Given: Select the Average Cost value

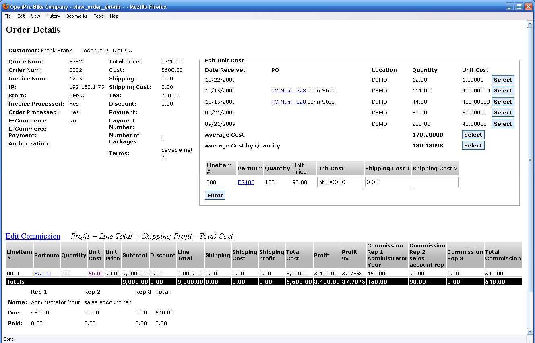Looking at the screenshot, I should click(473, 135).
